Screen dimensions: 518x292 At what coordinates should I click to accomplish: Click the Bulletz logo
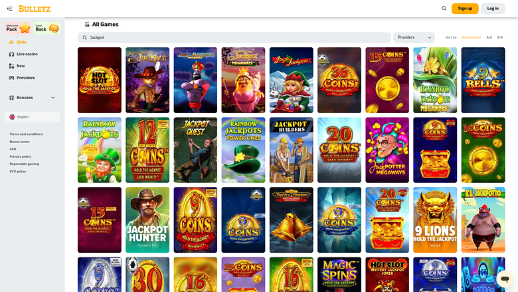[x=35, y=9]
